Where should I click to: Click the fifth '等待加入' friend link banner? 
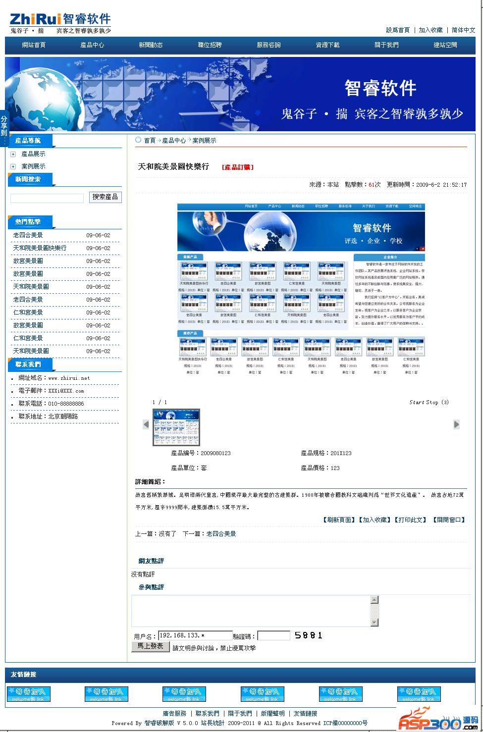click(x=341, y=694)
